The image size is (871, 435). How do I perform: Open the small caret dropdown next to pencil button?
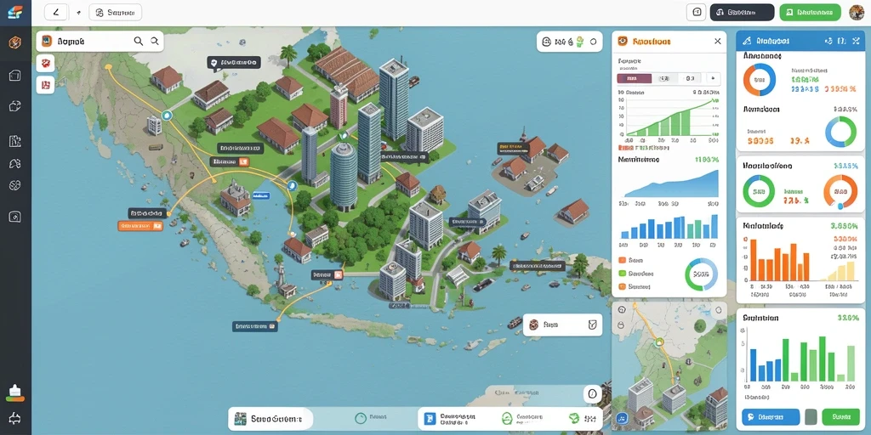pos(78,12)
